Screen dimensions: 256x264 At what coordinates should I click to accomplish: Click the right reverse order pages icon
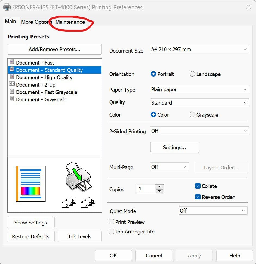click(x=88, y=202)
